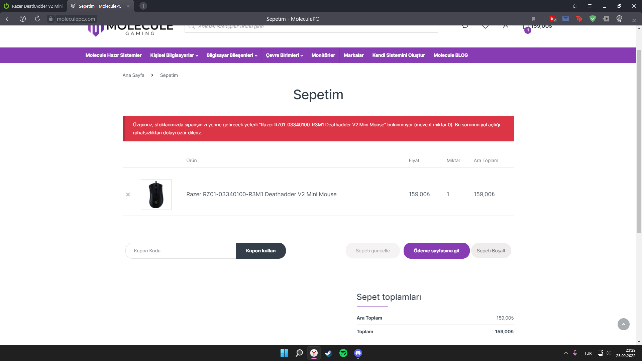Click the Kupon kullan button
Image resolution: width=642 pixels, height=361 pixels.
(260, 251)
